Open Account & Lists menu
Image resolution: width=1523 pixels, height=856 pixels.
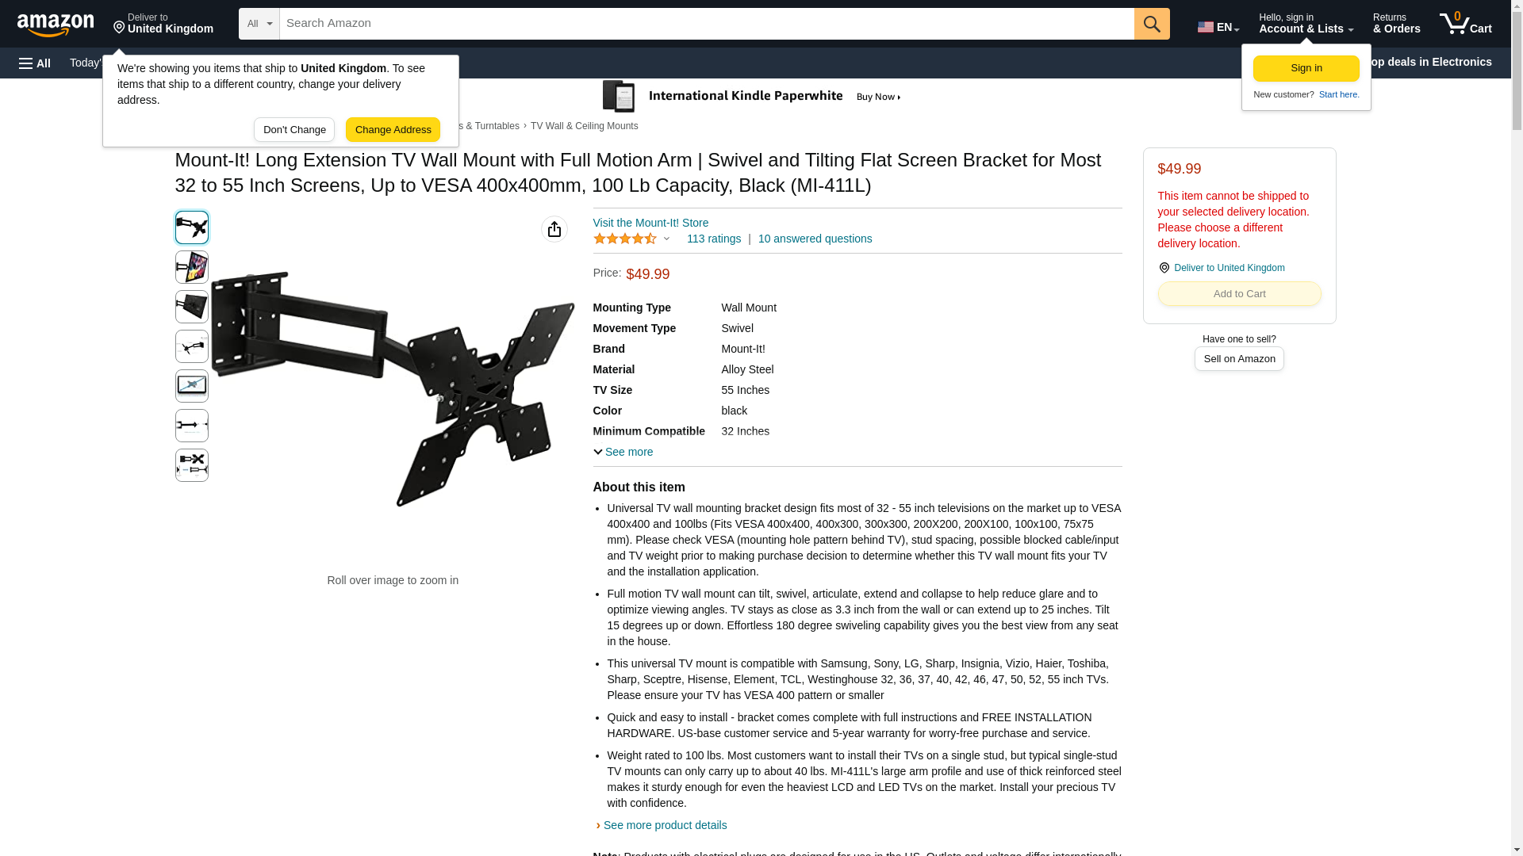pos(1306,24)
